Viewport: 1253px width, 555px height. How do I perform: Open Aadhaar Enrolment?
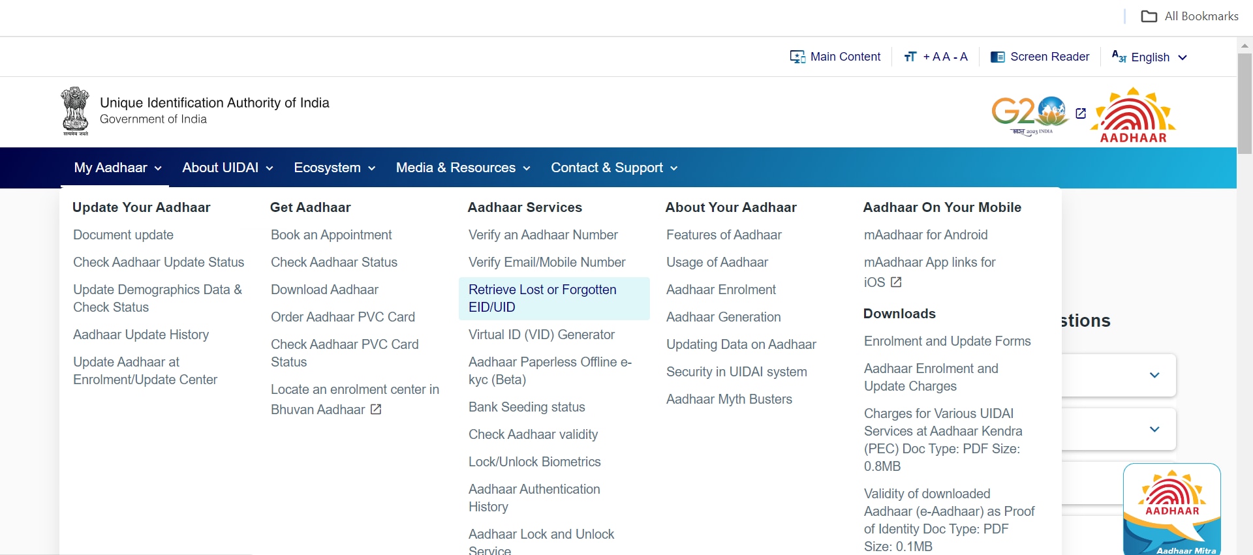click(721, 290)
